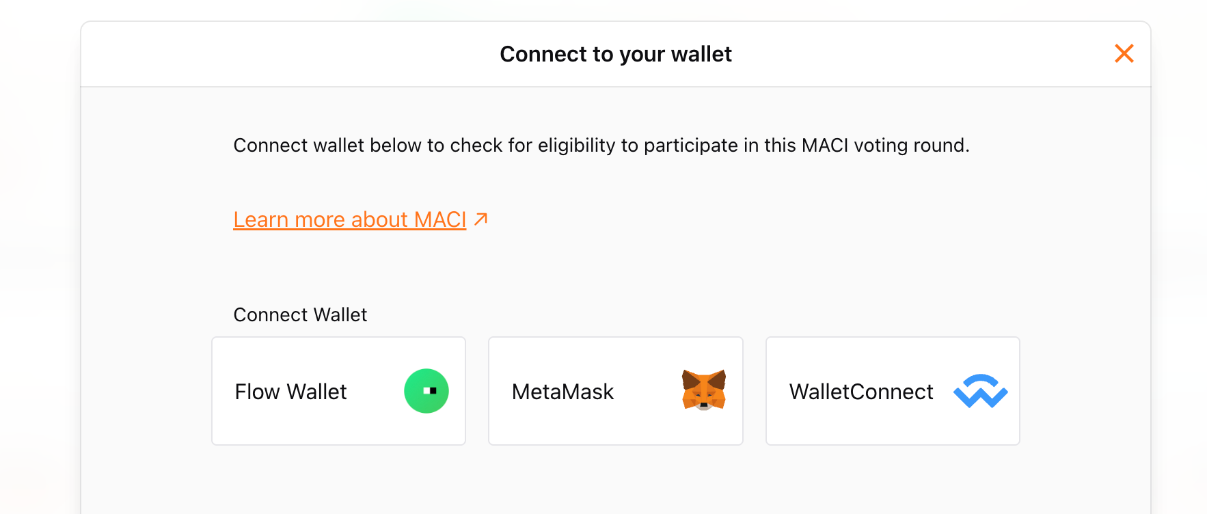Pick the WalletConnect text label
The height and width of the screenshot is (514, 1207).
pos(860,392)
